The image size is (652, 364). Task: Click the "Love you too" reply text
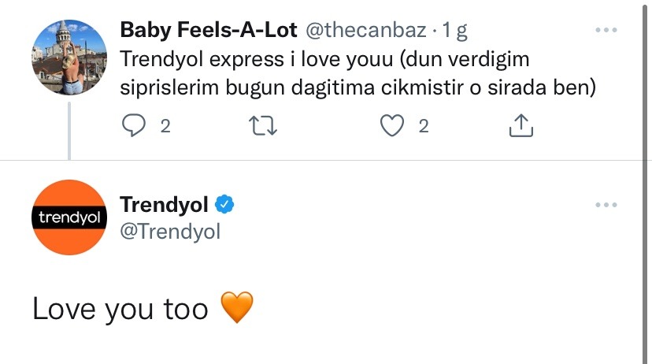(120, 309)
